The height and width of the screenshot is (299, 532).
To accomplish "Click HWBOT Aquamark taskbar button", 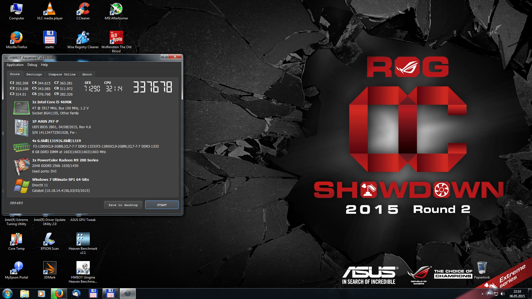I will pyautogui.click(x=128, y=293).
